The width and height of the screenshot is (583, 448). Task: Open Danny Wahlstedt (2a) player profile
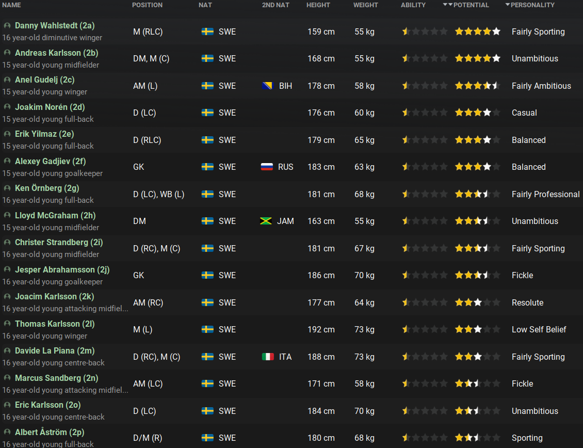55,26
